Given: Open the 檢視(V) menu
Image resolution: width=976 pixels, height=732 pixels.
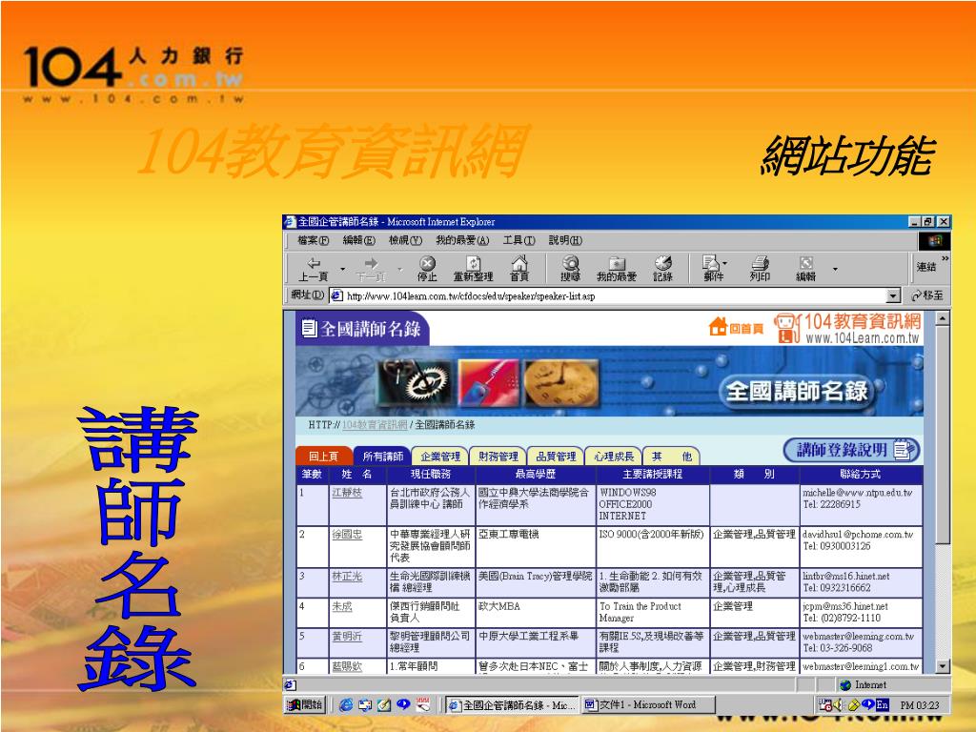Looking at the screenshot, I should 405,240.
